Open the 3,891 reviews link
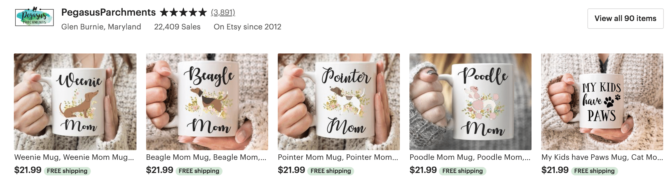The height and width of the screenshot is (185, 671). [223, 12]
